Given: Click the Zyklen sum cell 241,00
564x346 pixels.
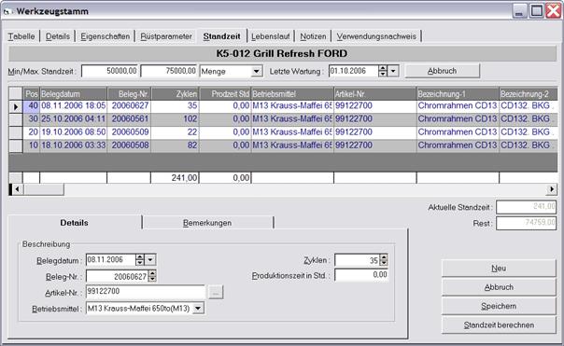Looking at the screenshot, I should point(175,177).
